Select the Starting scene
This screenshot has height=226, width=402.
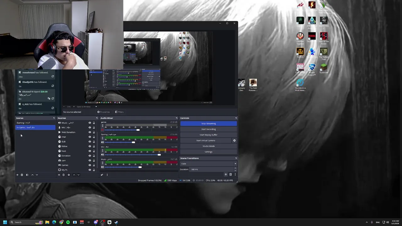tap(35, 123)
